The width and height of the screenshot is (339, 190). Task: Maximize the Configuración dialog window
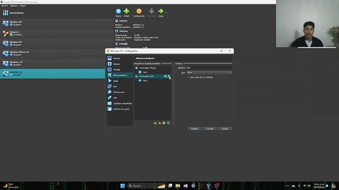[x=221, y=51]
